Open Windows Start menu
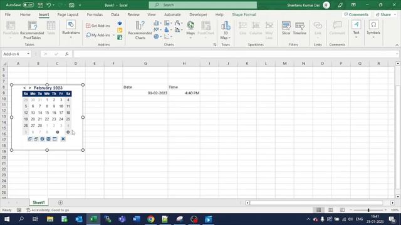This screenshot has width=401, height=225. (7, 219)
